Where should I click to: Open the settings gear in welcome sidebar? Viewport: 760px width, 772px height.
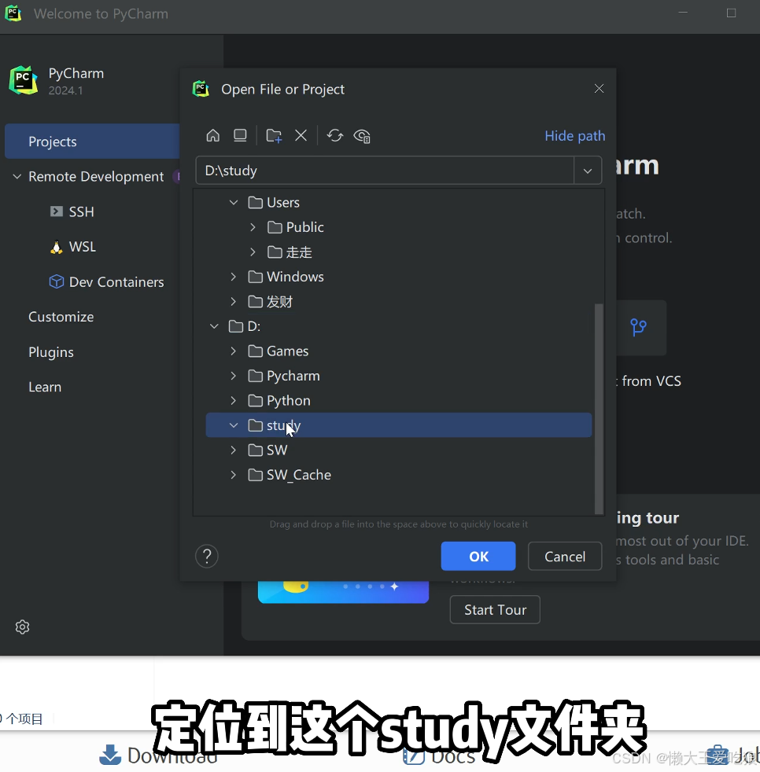coord(22,627)
